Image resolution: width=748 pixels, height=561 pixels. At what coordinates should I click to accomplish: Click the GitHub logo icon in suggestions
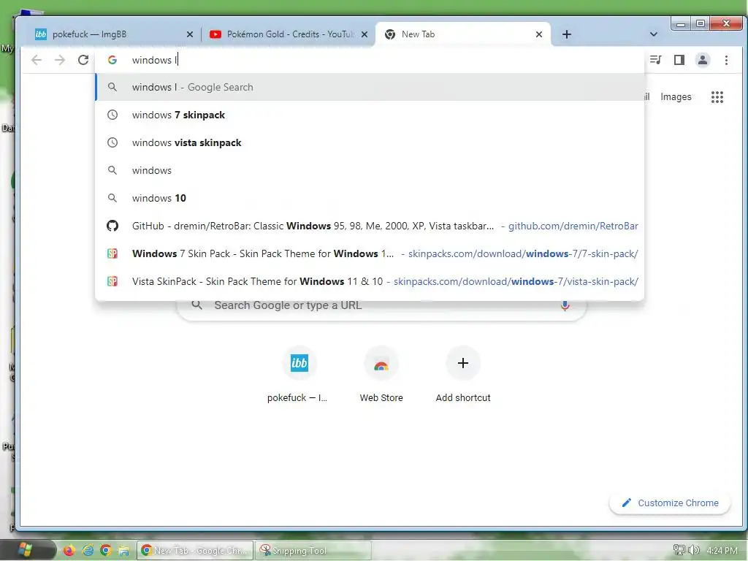click(x=112, y=226)
